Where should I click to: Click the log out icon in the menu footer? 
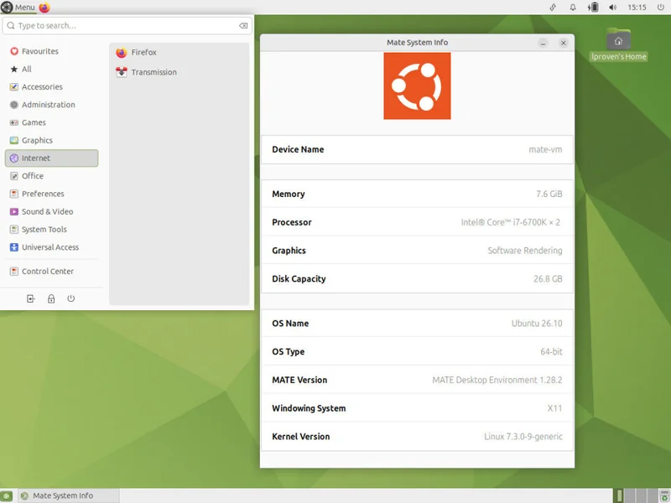pos(31,298)
